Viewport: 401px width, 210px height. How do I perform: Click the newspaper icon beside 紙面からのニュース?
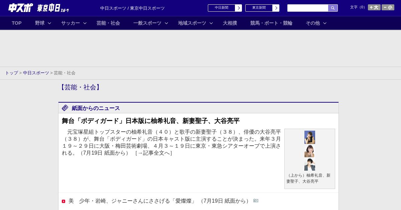[x=65, y=108]
